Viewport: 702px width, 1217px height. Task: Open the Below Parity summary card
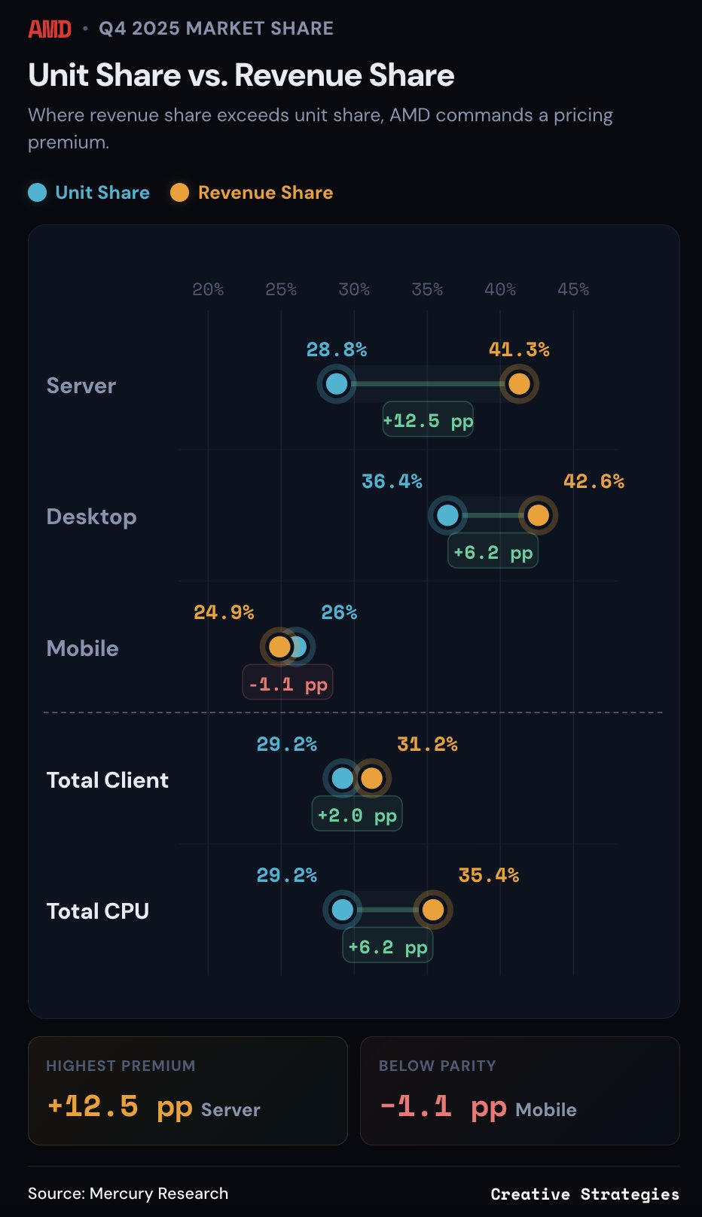[x=520, y=1090]
